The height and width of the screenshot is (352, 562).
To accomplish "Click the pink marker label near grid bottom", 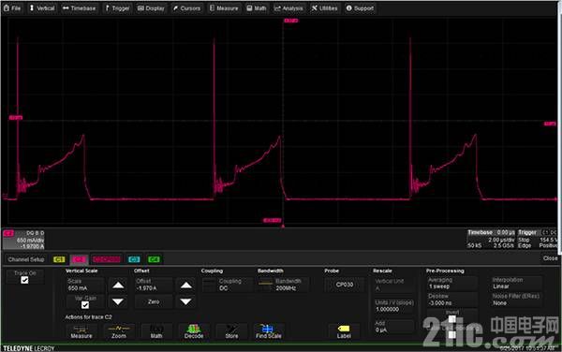I will 273,220.
